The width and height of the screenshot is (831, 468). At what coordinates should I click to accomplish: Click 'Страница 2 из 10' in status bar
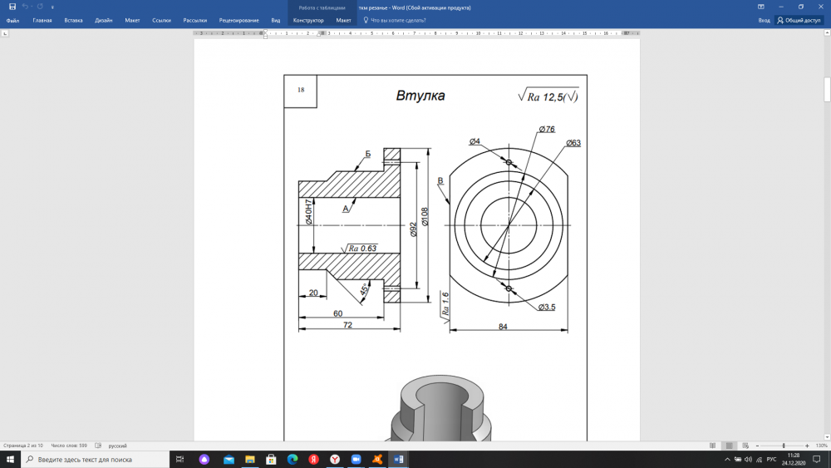pyautogui.click(x=23, y=446)
